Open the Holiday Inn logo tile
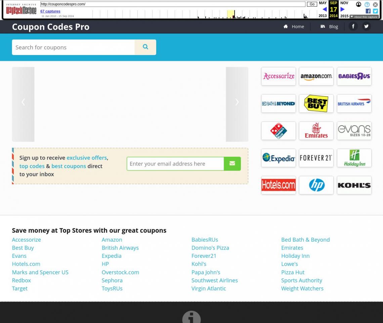The height and width of the screenshot is (323, 383). 354,158
